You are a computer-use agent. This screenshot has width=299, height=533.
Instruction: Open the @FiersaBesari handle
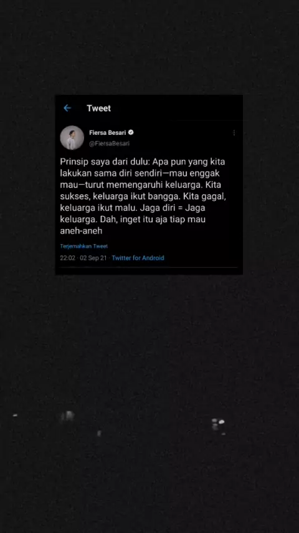(109, 144)
